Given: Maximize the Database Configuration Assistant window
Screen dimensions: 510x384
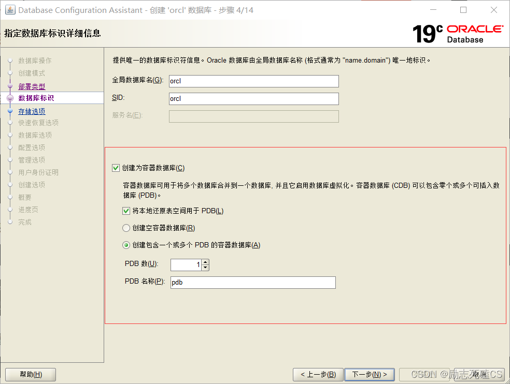Looking at the screenshot, I should click(x=463, y=10).
